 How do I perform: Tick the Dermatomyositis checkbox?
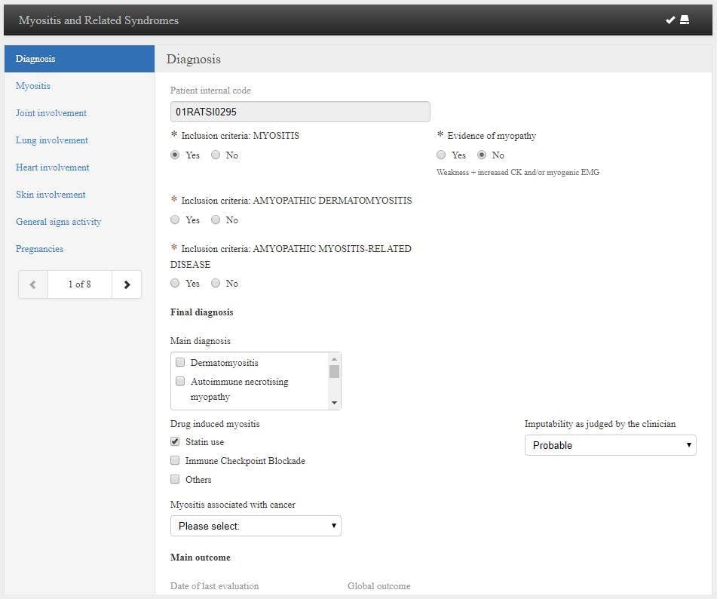[x=180, y=363]
